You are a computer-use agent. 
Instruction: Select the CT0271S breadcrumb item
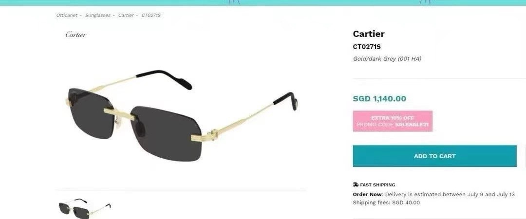click(151, 16)
